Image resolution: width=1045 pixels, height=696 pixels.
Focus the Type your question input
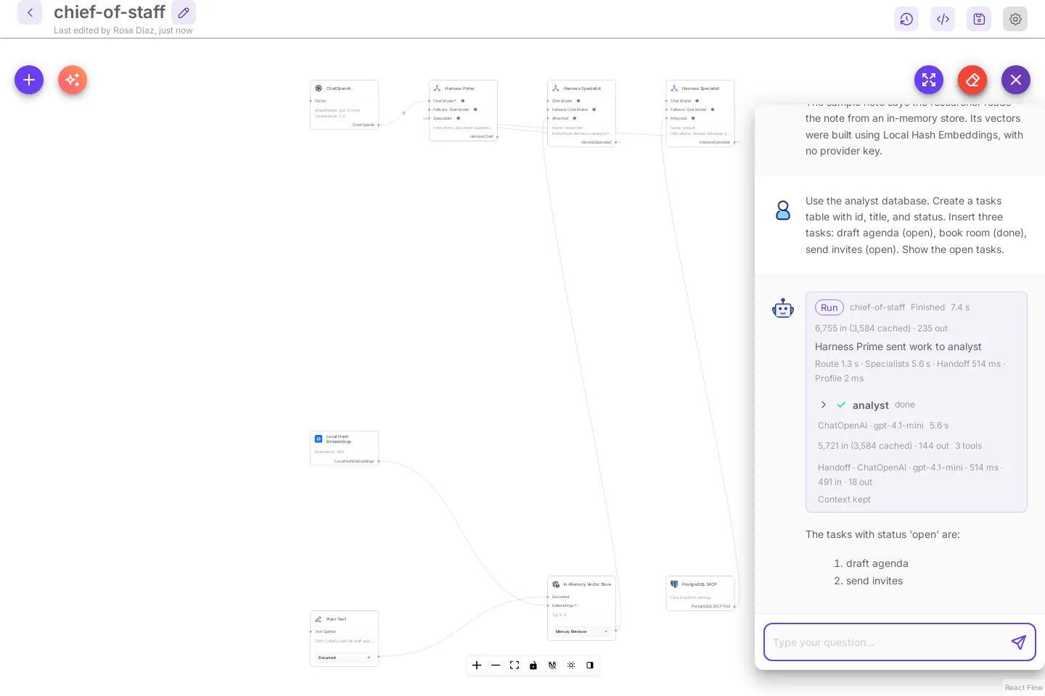point(888,642)
